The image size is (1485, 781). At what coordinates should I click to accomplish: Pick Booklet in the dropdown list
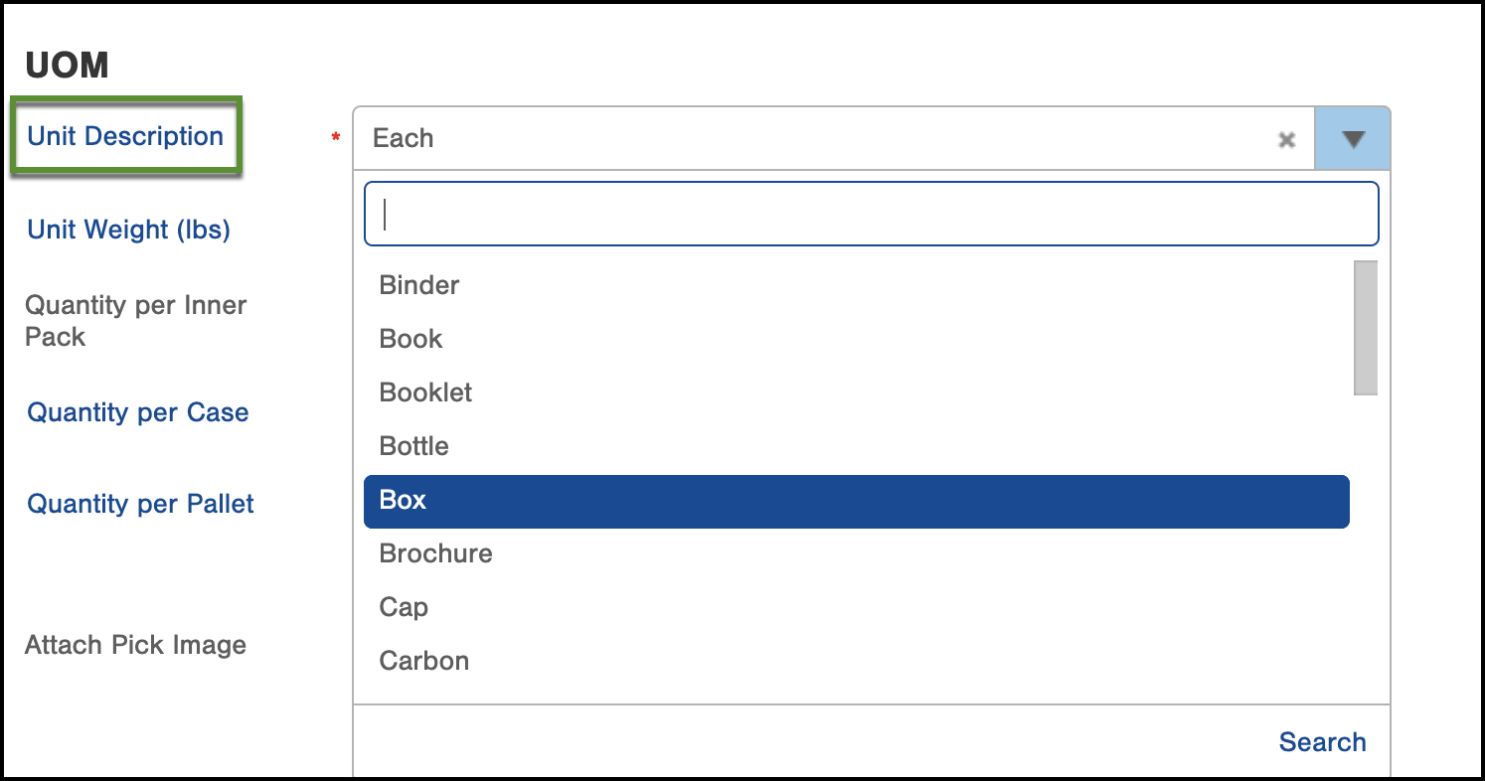[857, 392]
